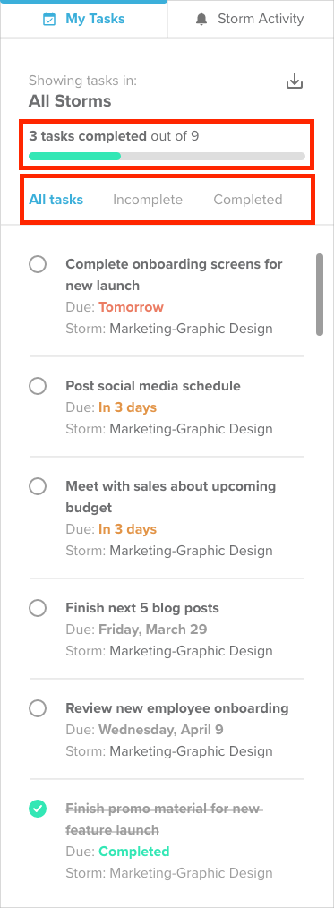Image resolution: width=334 pixels, height=908 pixels.
Task: Switch to the Storm Activity tab
Action: point(251,19)
